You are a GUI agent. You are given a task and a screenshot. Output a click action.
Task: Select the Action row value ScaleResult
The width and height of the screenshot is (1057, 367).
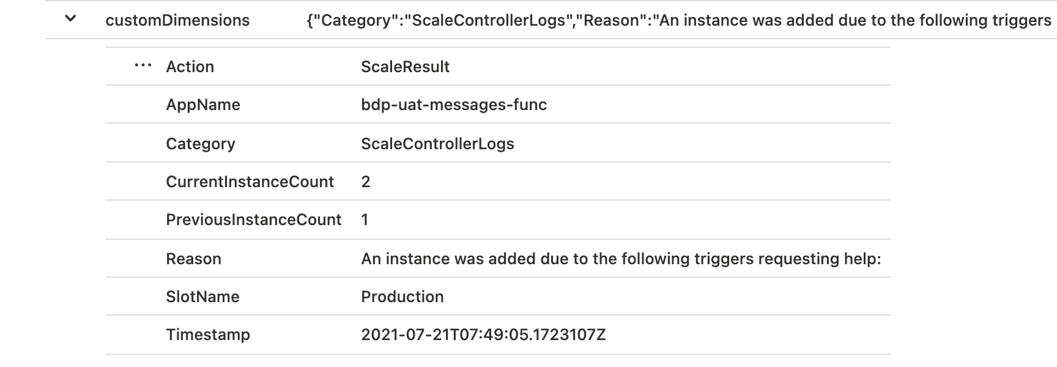[404, 66]
